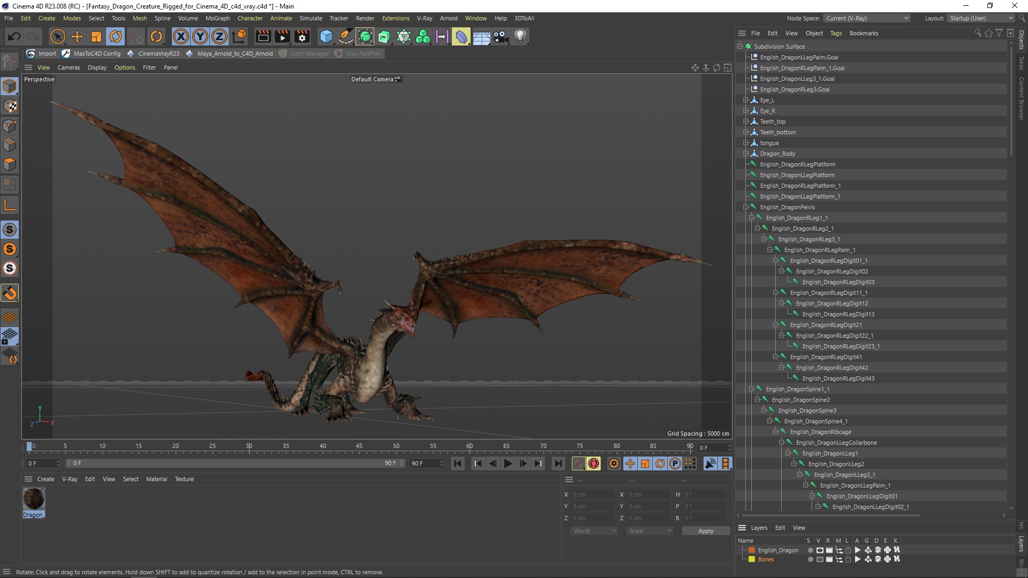Play the animation forward

508,463
